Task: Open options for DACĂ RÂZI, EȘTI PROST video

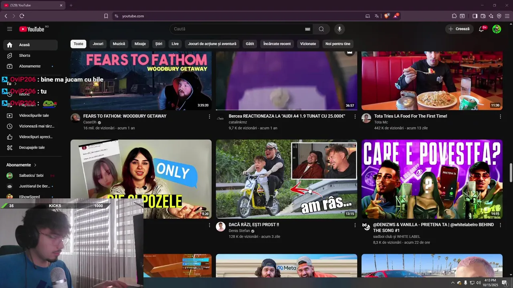Action: click(x=355, y=225)
